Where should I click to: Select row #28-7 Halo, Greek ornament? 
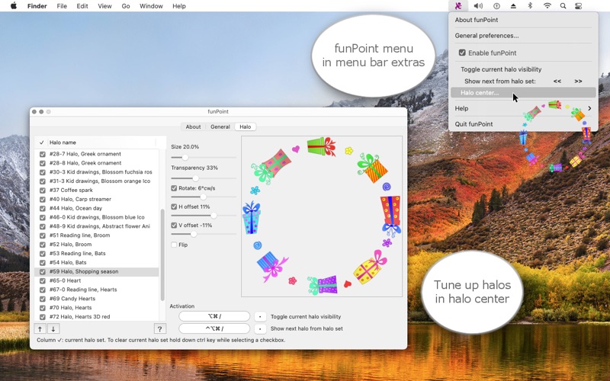point(97,154)
